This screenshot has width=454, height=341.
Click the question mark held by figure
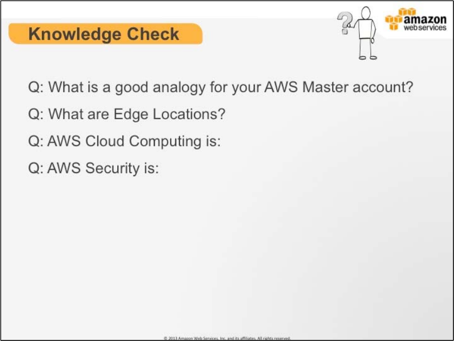coord(345,23)
